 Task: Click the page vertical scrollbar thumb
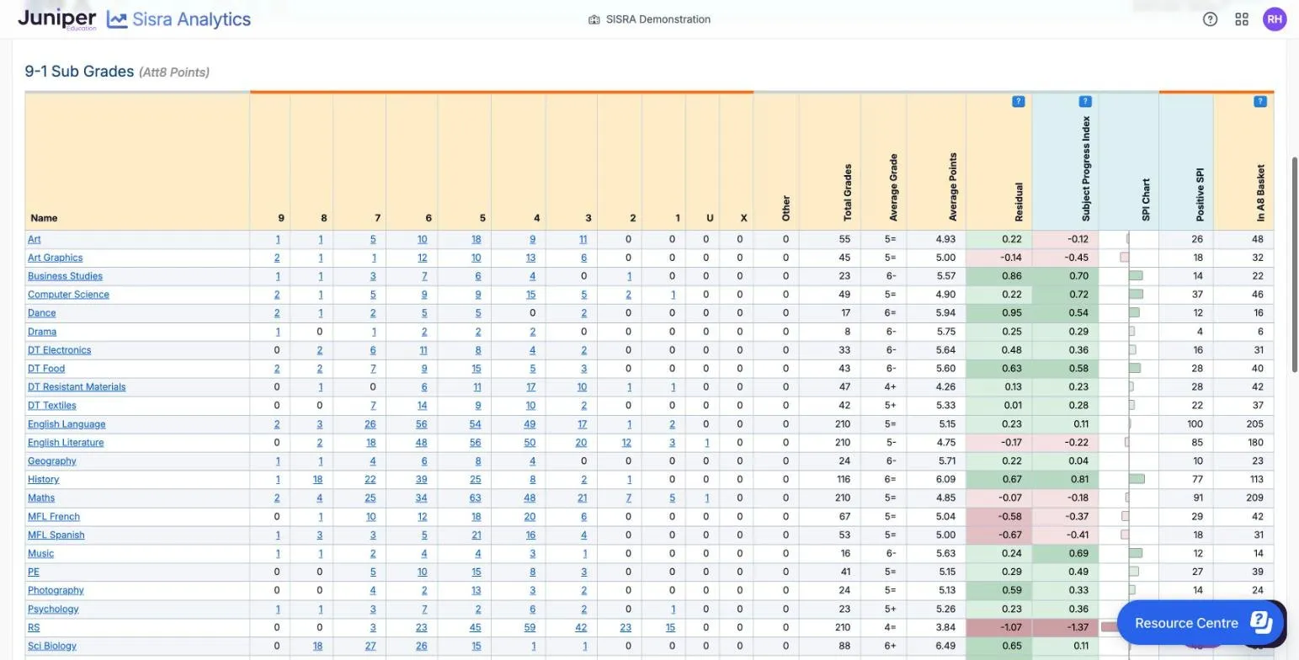1295,263
